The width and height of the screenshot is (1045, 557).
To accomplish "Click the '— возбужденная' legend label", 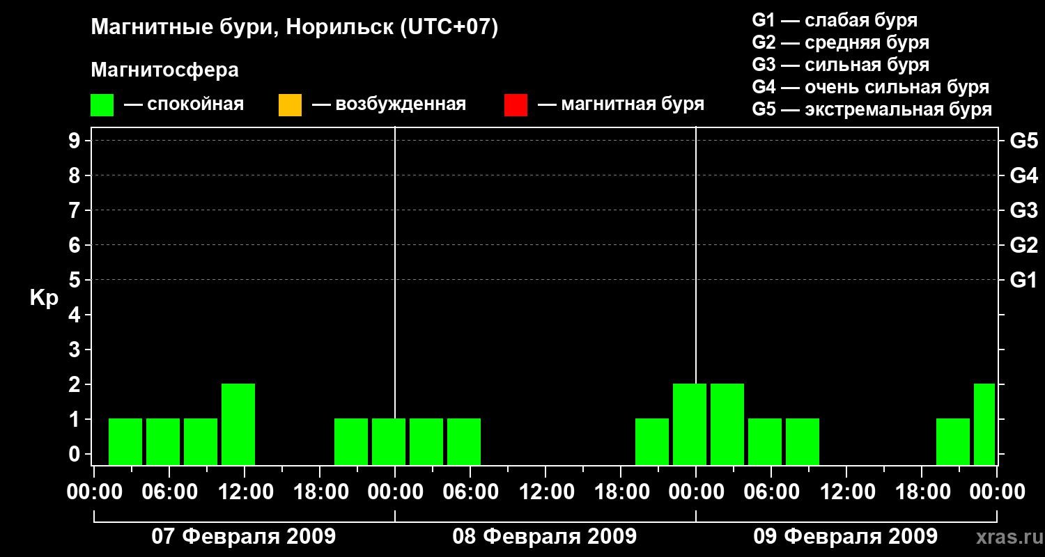I will 389,105.
